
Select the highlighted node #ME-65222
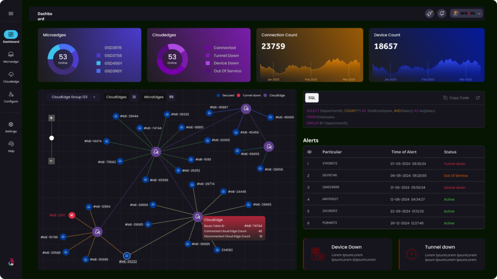point(127,256)
